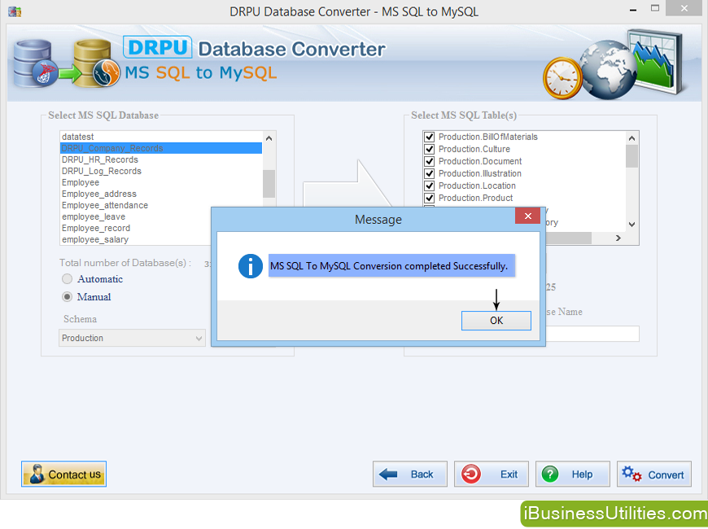
Task: Select Employee database entry
Action: pos(161,182)
